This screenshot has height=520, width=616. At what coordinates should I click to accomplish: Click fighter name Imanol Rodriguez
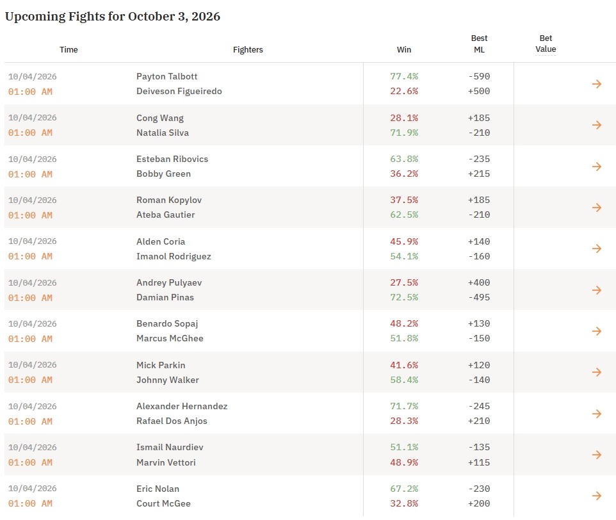[174, 256]
